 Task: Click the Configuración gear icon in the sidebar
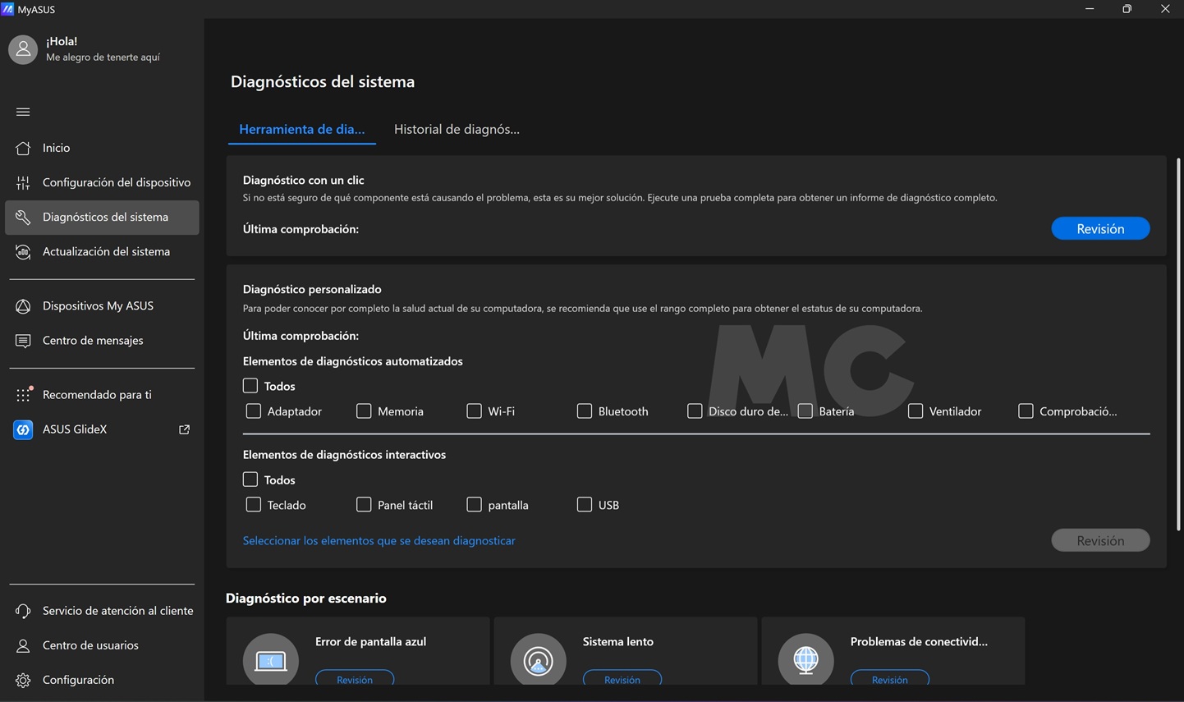(23, 680)
